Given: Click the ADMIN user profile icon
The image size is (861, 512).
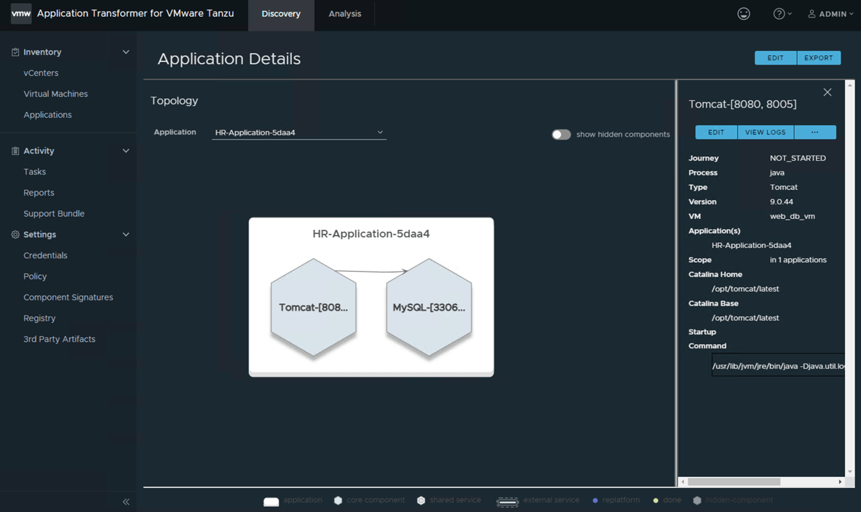Looking at the screenshot, I should 812,13.
